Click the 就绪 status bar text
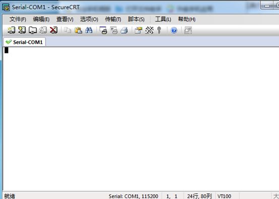 point(10,196)
